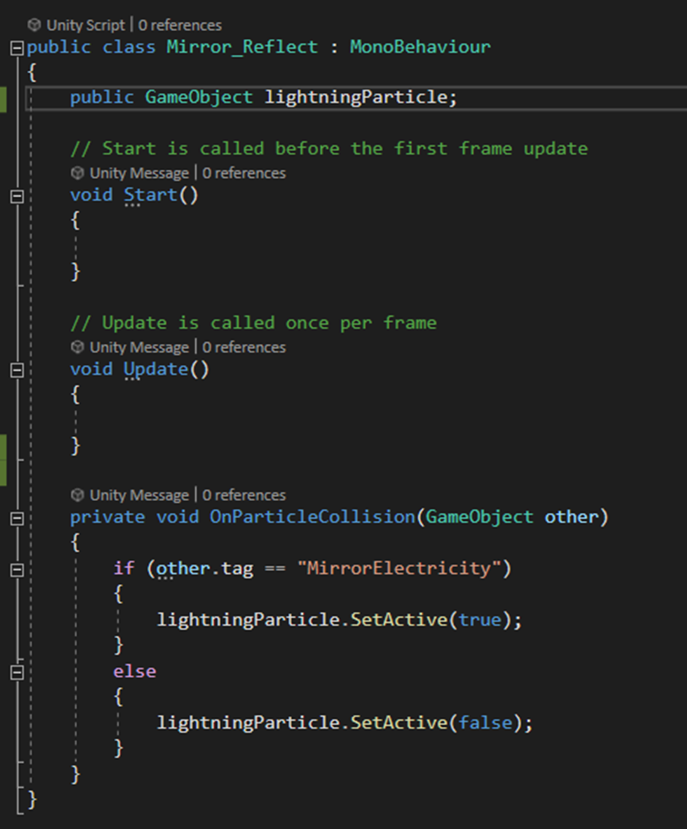Click Unity Message cube icon above OnParticleCollision

pyautogui.click(x=77, y=495)
